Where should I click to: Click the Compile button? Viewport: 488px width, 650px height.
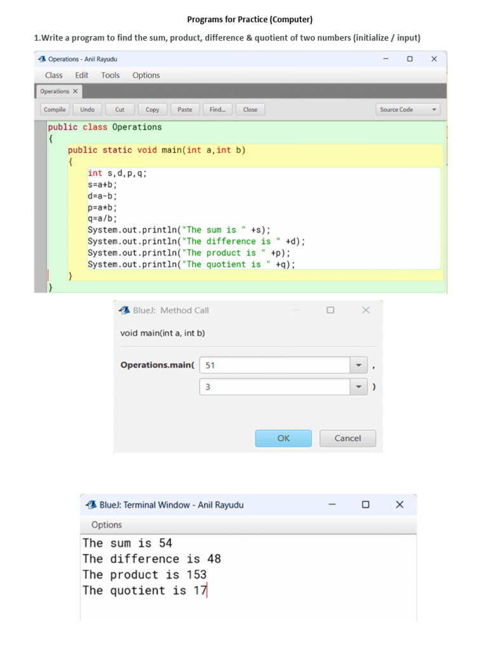55,109
